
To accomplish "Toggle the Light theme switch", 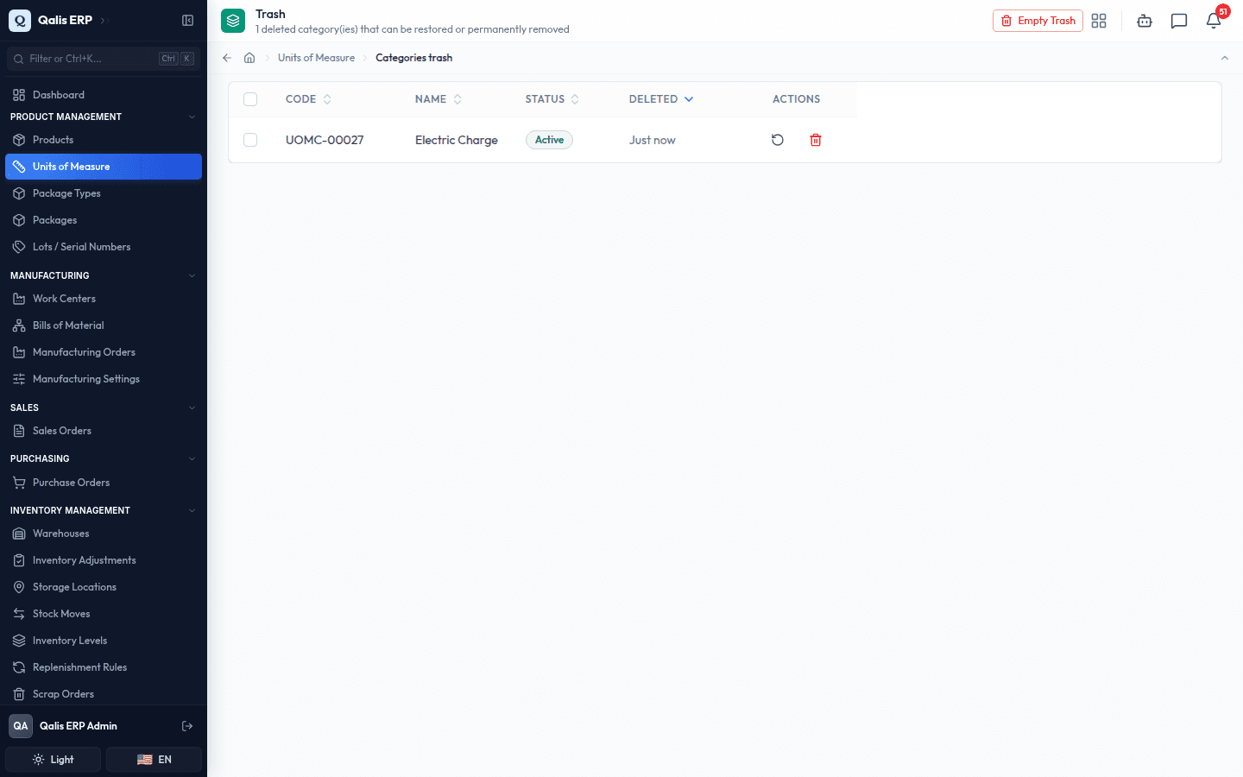I will pyautogui.click(x=54, y=760).
